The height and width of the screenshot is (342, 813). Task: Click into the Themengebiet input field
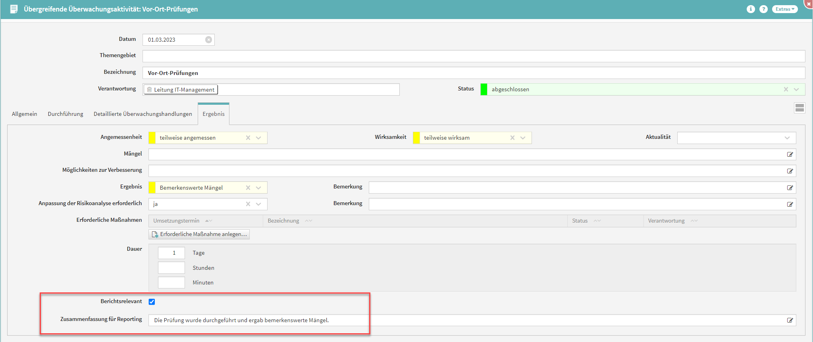[x=473, y=56]
